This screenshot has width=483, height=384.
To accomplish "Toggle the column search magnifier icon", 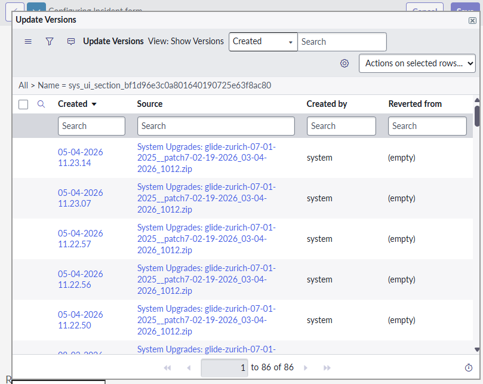I will click(x=41, y=104).
